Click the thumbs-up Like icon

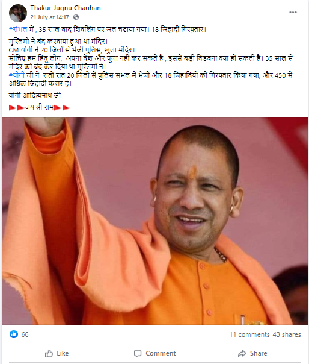click(49, 353)
